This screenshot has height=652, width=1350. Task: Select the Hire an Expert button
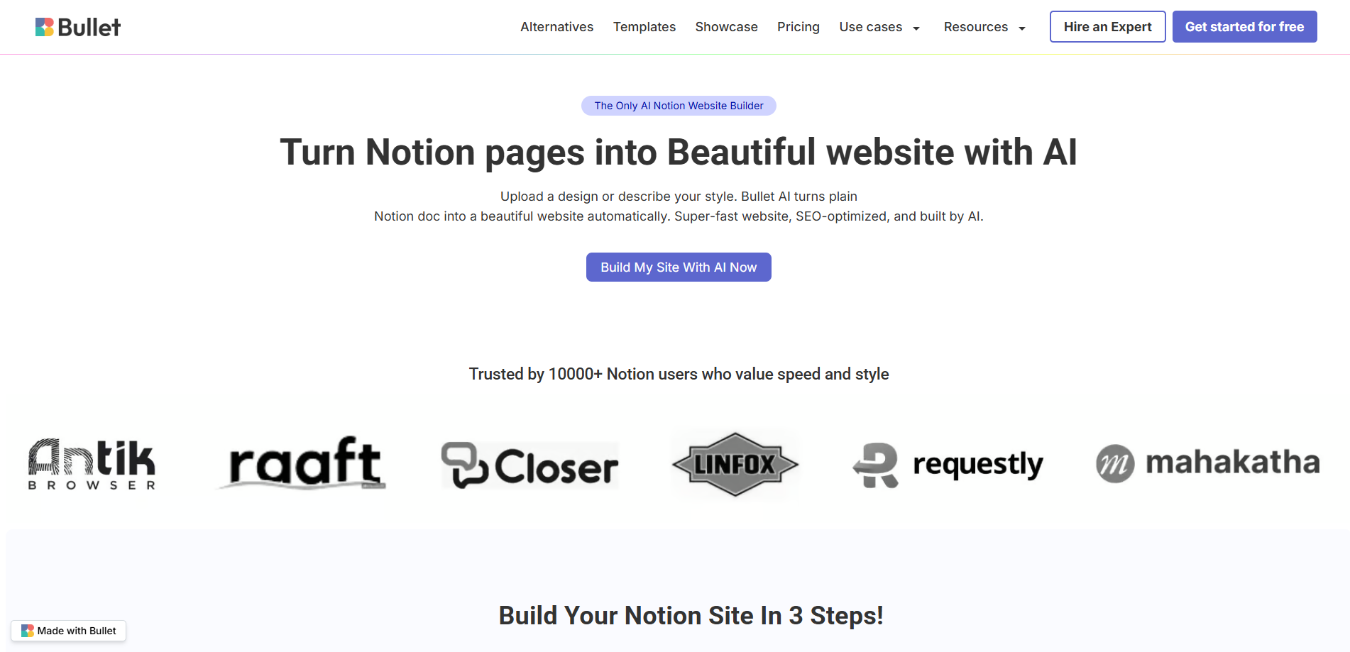click(x=1107, y=26)
